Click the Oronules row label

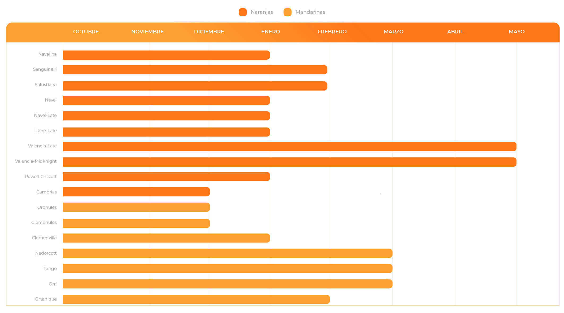(x=47, y=207)
